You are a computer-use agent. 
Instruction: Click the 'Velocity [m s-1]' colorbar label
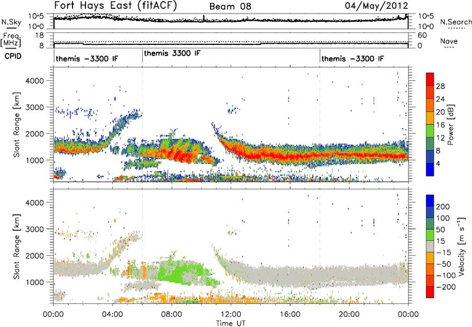click(x=461, y=246)
